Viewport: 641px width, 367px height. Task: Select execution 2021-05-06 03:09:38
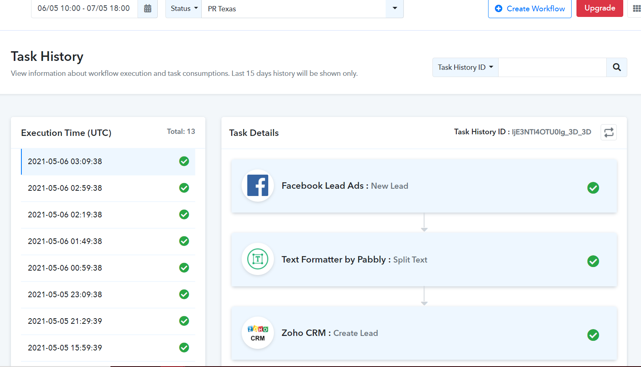[x=108, y=161]
